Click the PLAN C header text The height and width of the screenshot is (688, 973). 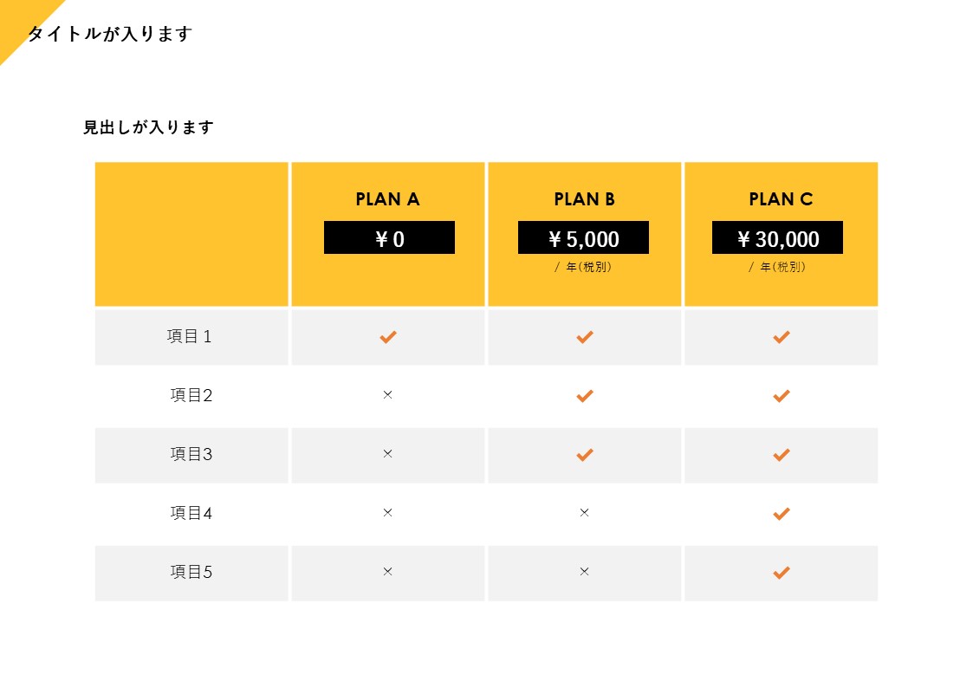[781, 199]
